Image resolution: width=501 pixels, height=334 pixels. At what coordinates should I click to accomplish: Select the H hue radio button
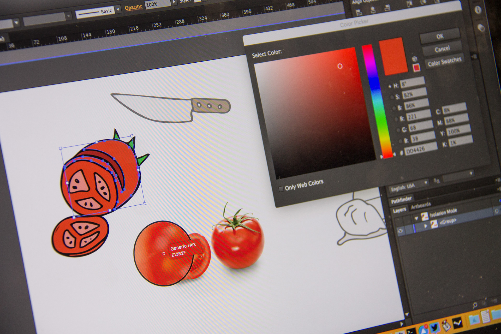[390, 86]
